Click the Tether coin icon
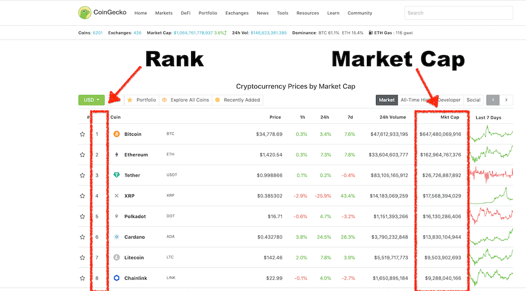Image resolution: width=526 pixels, height=291 pixels. tap(117, 175)
